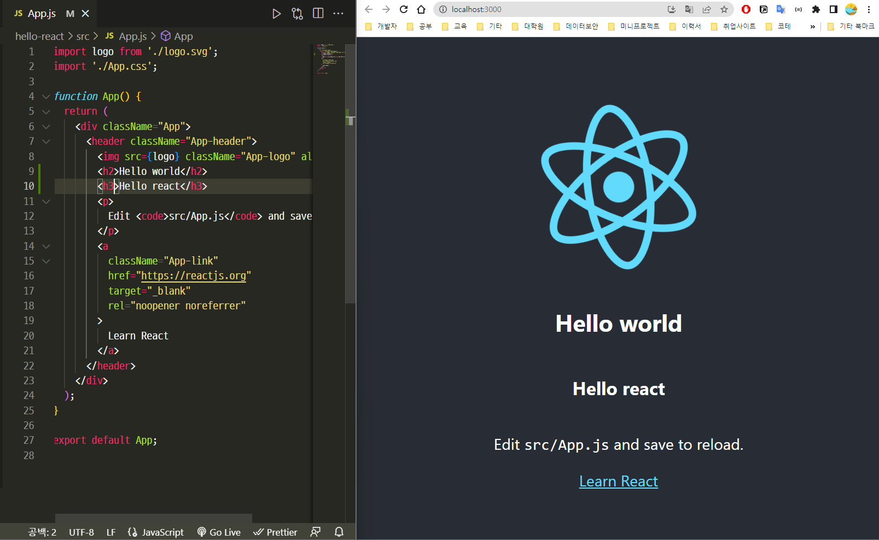The width and height of the screenshot is (879, 540).
Task: Click hello-react in the breadcrumb
Action: (x=39, y=36)
